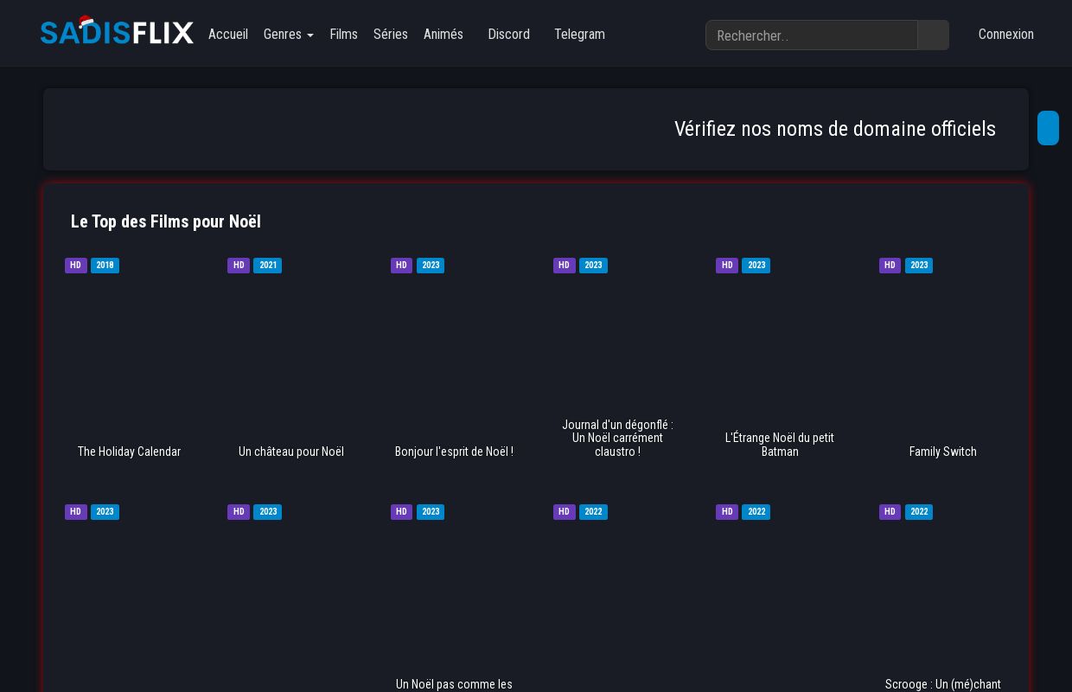1072x692 pixels.
Task: Click the SADISFLIX logo
Action: point(117,31)
